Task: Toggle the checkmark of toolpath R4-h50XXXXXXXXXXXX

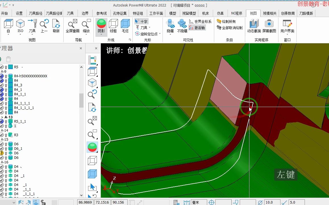Action: click(2, 76)
